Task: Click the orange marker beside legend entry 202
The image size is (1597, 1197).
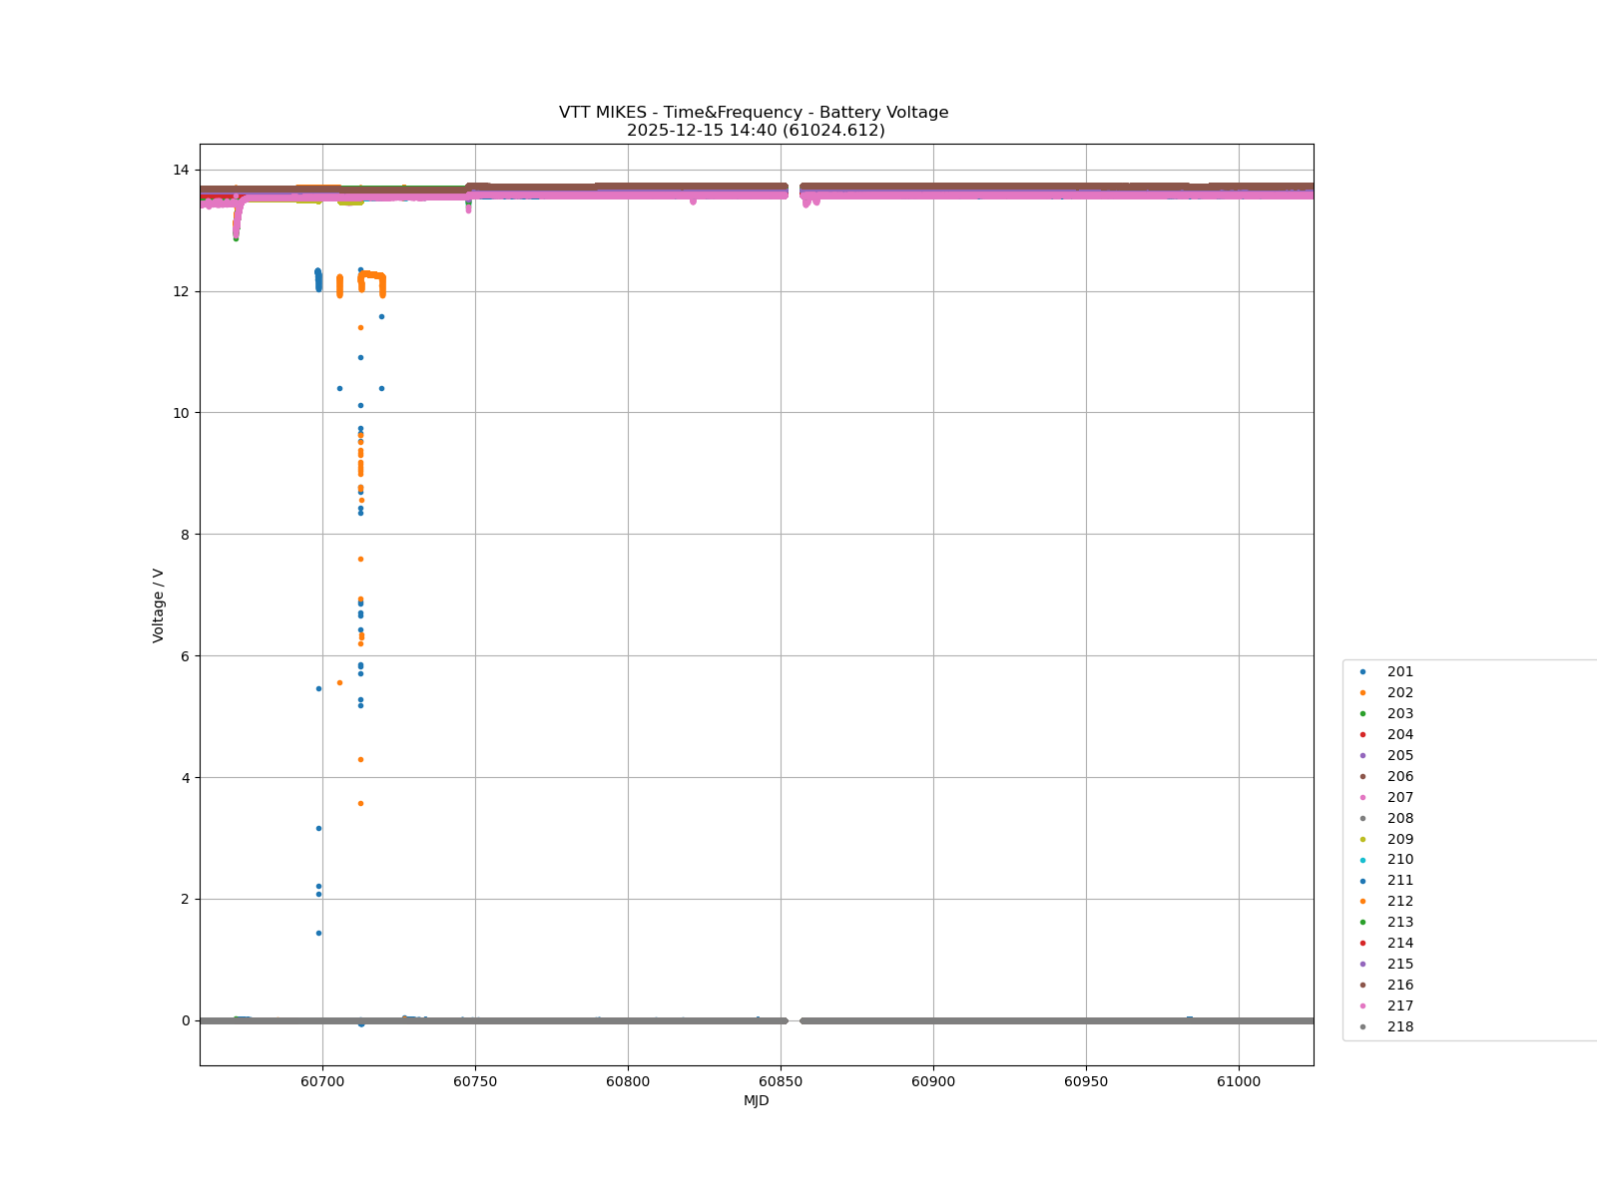Action: pos(1362,693)
